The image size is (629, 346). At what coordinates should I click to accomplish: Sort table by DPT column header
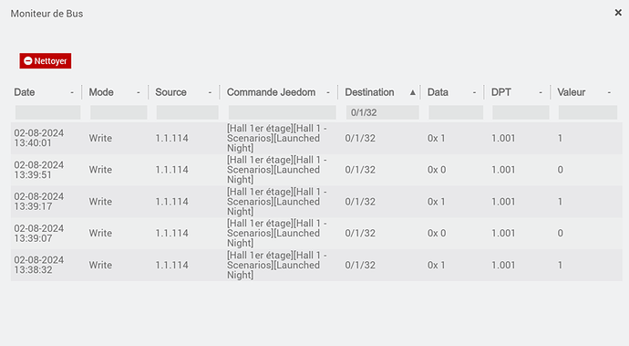point(501,92)
